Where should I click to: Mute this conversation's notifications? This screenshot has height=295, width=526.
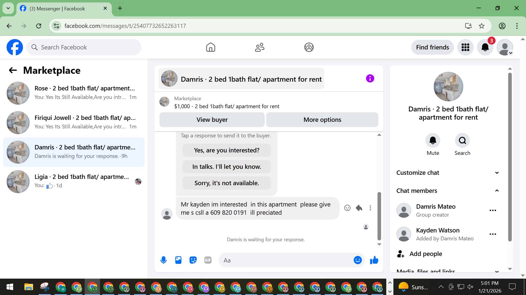coord(433,141)
